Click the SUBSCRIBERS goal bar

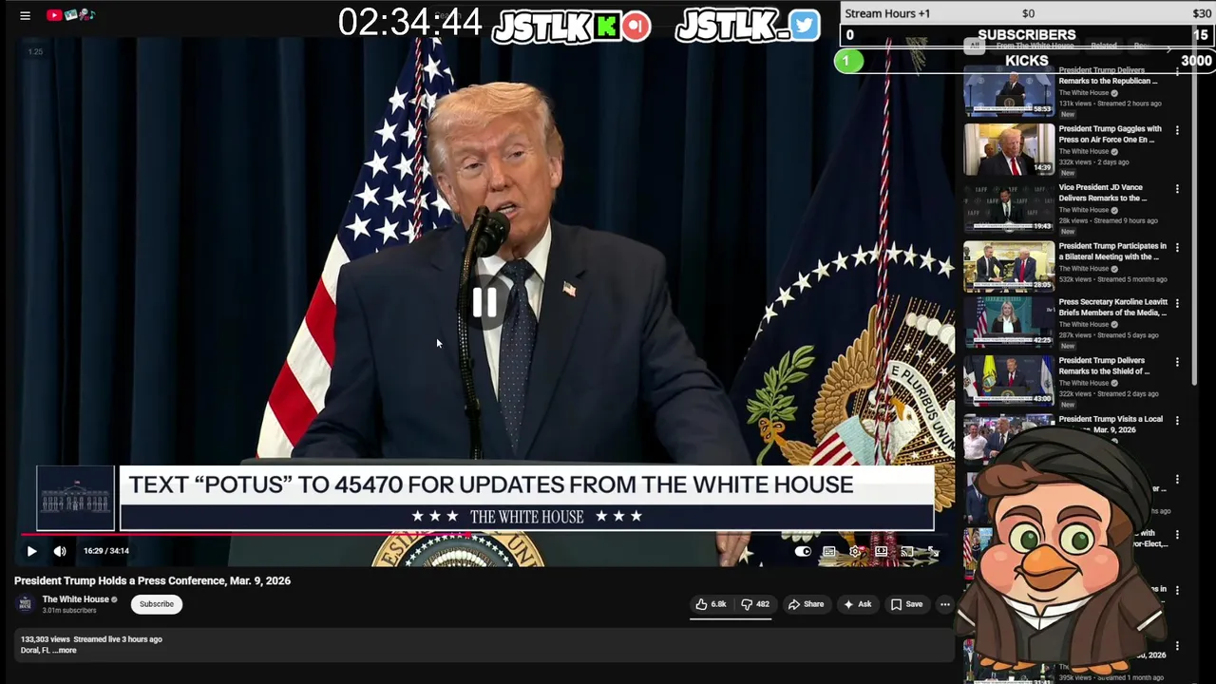tap(1027, 35)
